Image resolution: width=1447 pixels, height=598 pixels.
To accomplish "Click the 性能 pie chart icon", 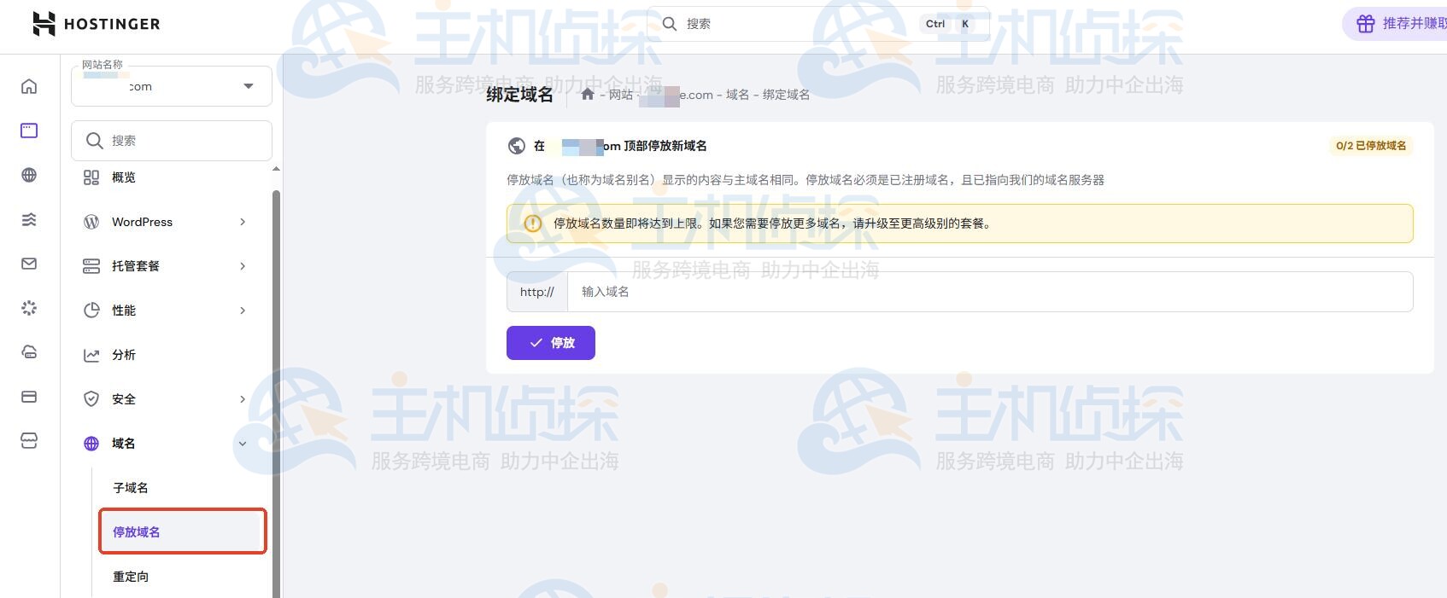I will point(91,311).
